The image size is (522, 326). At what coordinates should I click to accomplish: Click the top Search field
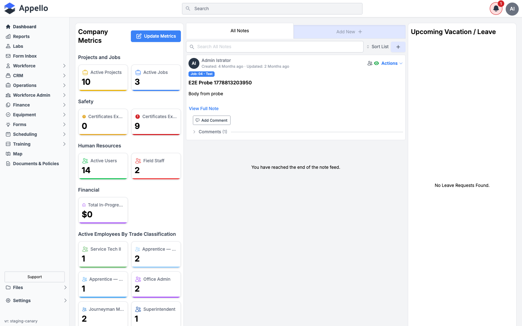point(272,9)
